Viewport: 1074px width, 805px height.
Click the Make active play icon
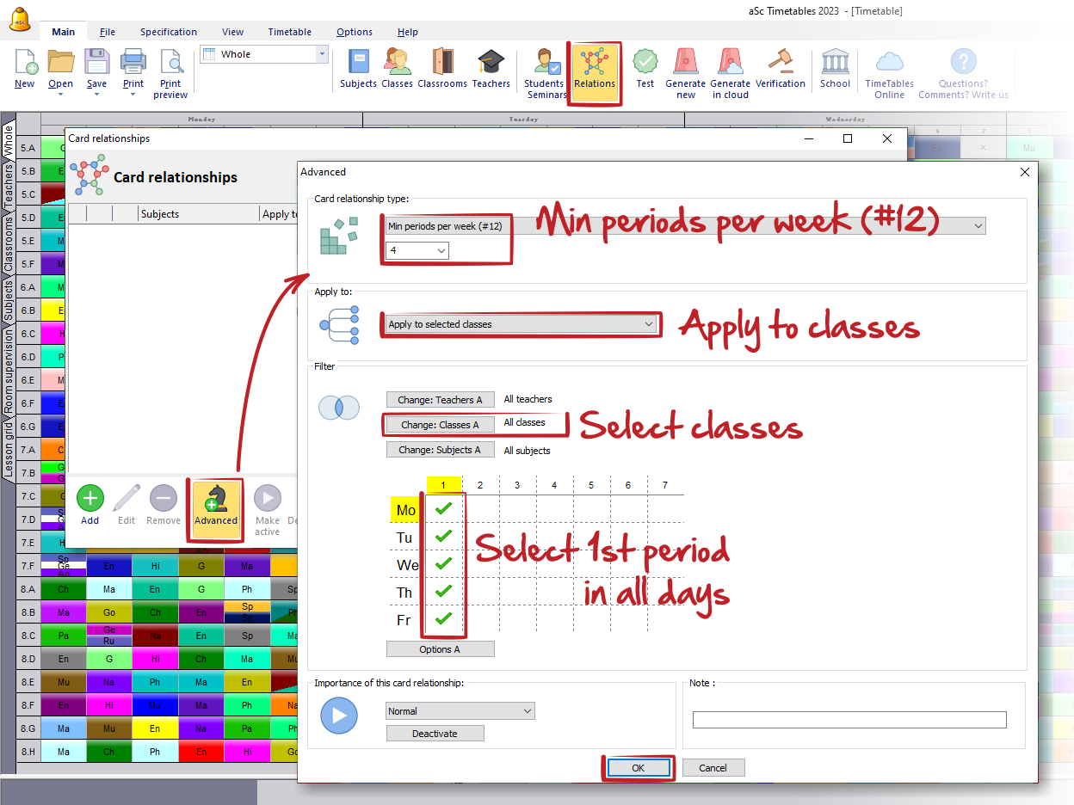tap(268, 499)
